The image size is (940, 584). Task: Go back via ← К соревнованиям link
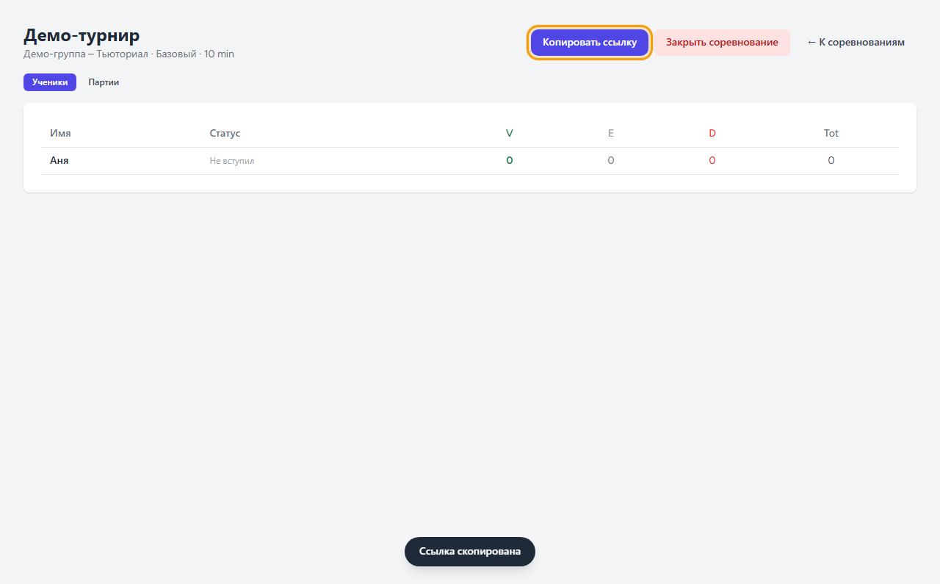click(x=856, y=43)
